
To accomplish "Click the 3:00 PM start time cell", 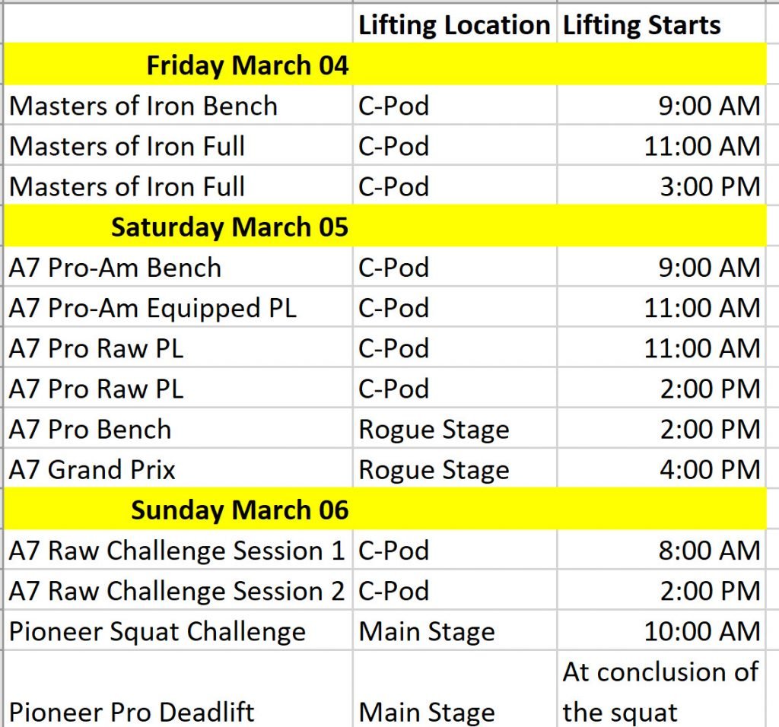I will click(661, 186).
